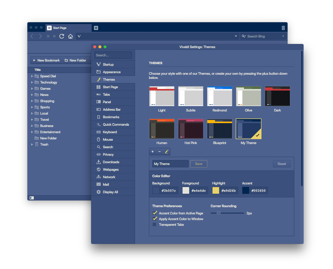Add a new theme with plus icon
The image size is (333, 269).
(153, 152)
